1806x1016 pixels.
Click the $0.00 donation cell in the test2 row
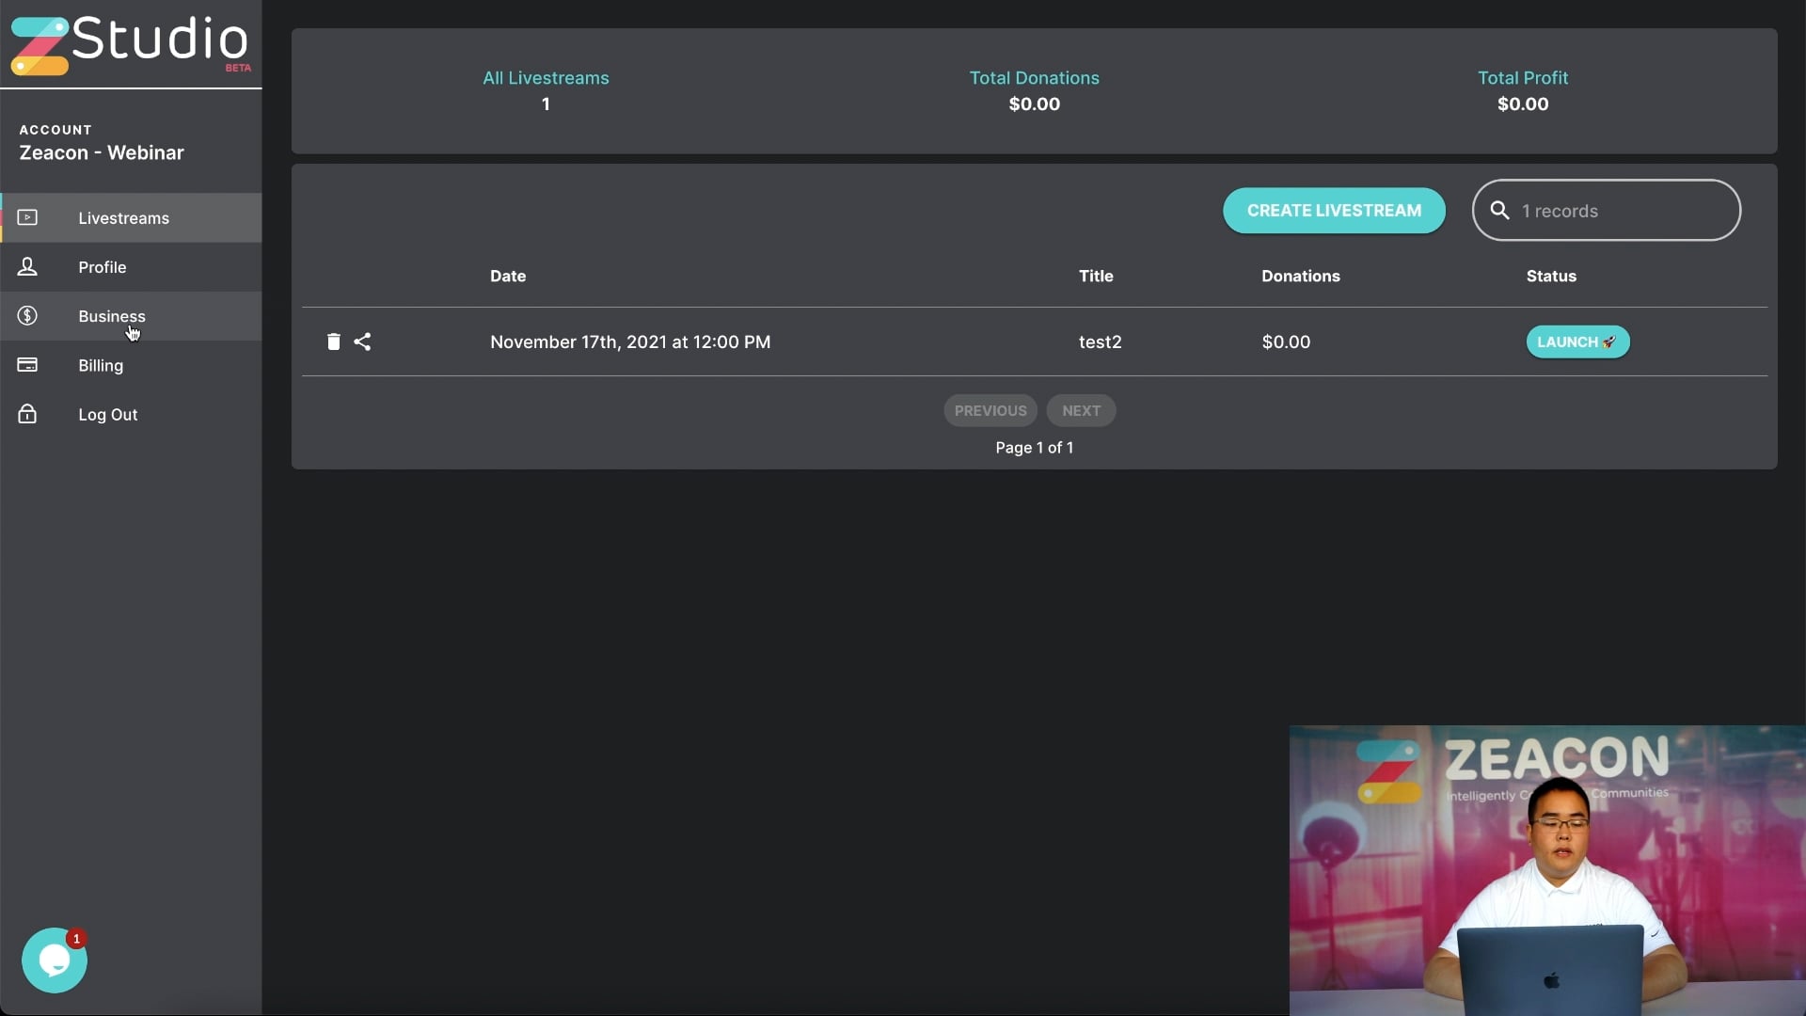click(1286, 341)
